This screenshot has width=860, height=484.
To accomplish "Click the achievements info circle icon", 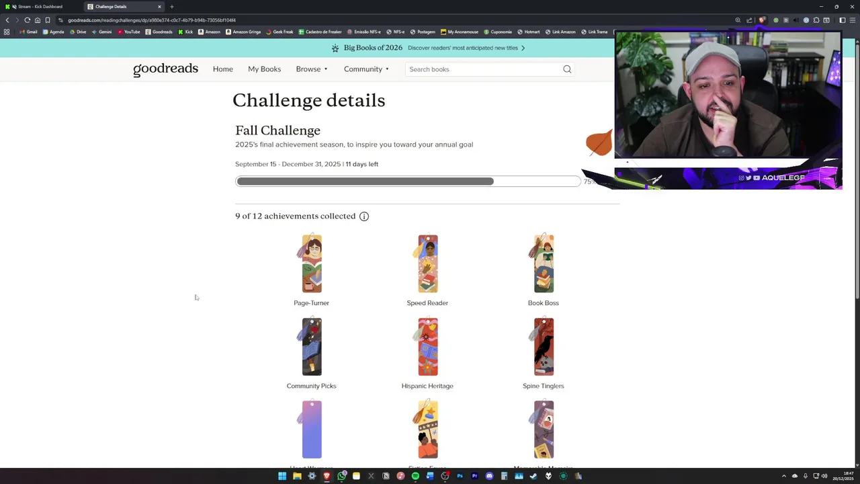I will click(x=364, y=216).
